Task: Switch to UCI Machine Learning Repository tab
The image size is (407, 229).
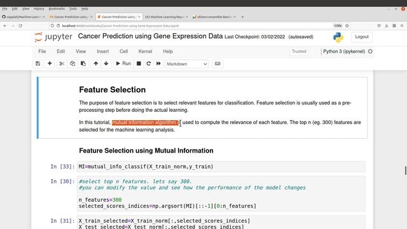Action: point(166,17)
